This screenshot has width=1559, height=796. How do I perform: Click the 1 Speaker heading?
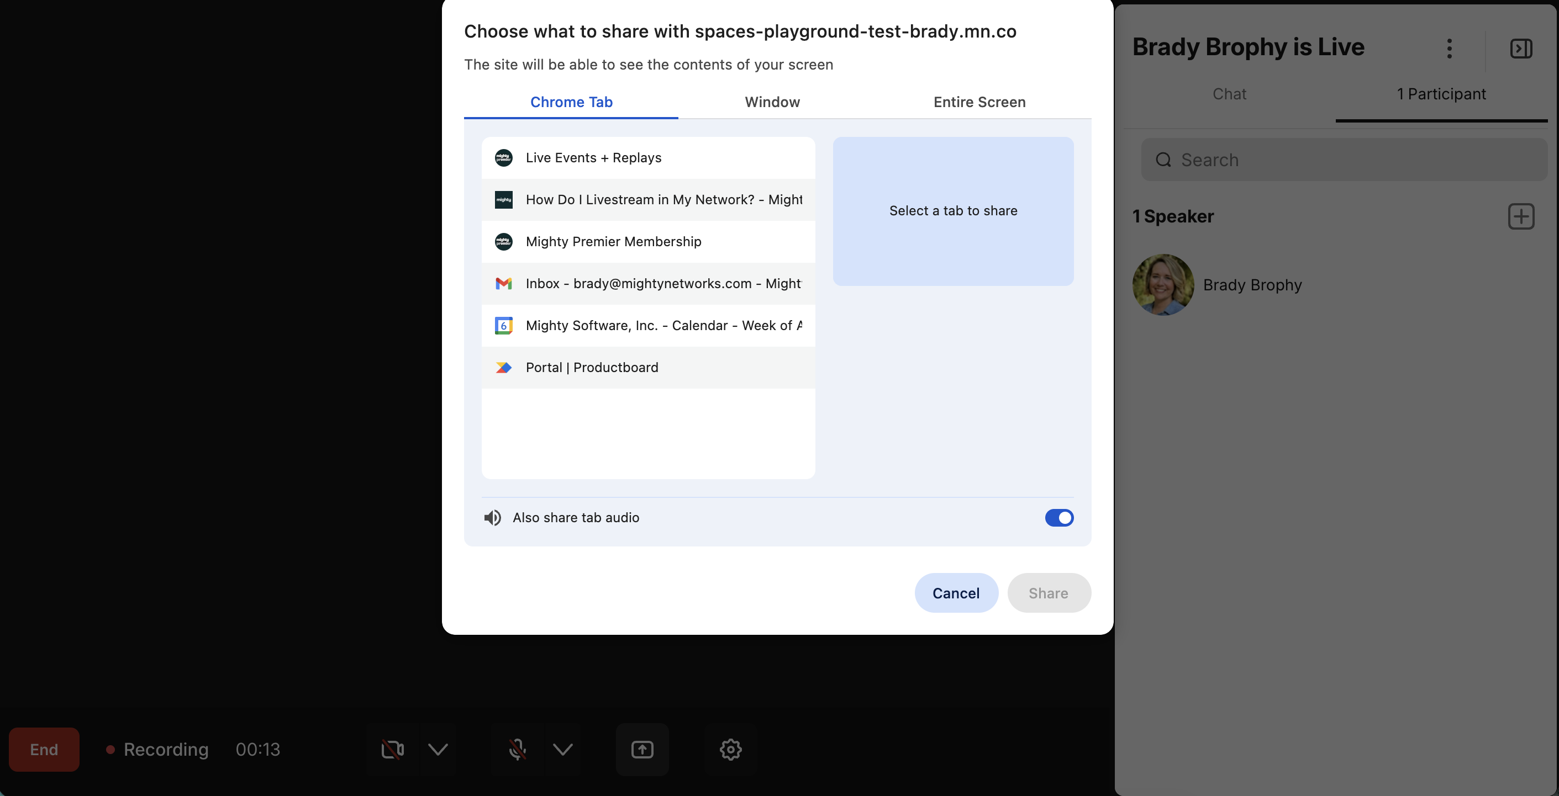tap(1173, 216)
